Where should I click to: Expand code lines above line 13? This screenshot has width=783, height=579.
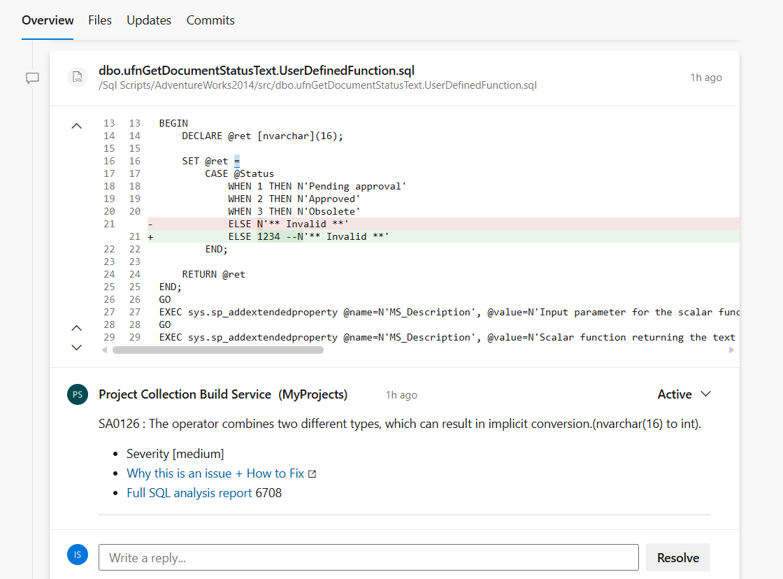coord(76,126)
